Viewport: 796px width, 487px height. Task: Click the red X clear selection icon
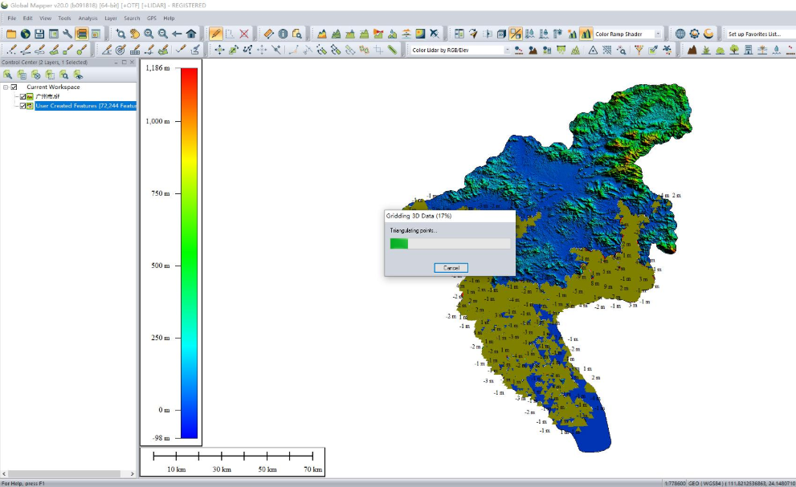(x=244, y=34)
